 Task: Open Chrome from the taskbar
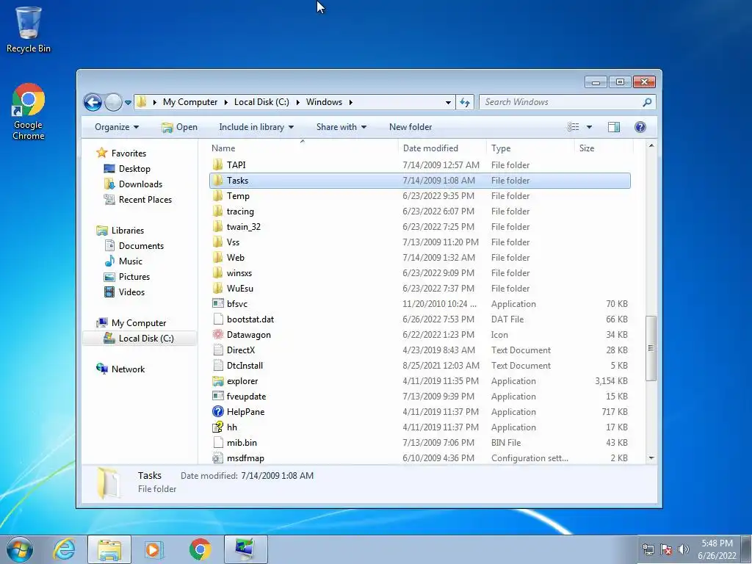[200, 549]
